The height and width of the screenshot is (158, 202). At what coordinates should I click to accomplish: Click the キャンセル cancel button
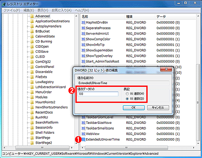tap(158, 108)
